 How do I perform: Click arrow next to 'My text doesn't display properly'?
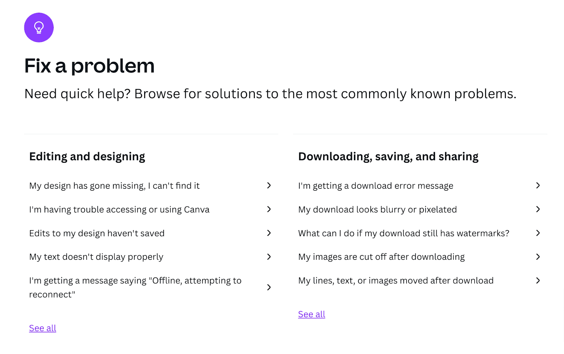click(x=269, y=257)
